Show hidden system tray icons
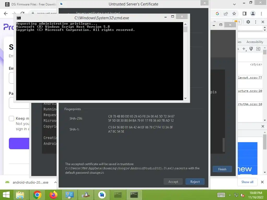This screenshot has width=267, height=200. point(230,195)
